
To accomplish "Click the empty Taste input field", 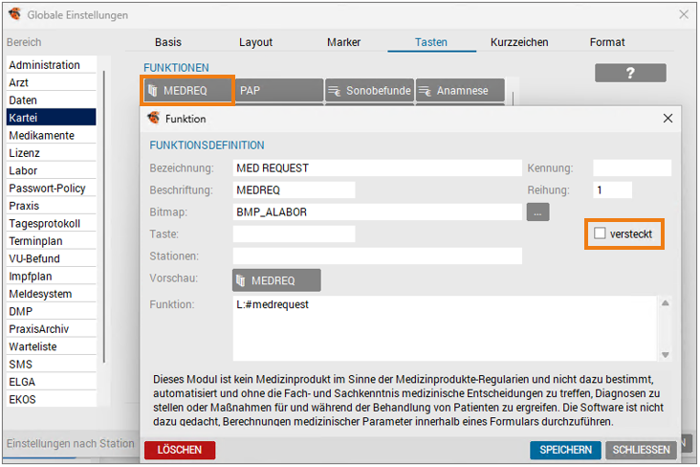I will pyautogui.click(x=294, y=233).
